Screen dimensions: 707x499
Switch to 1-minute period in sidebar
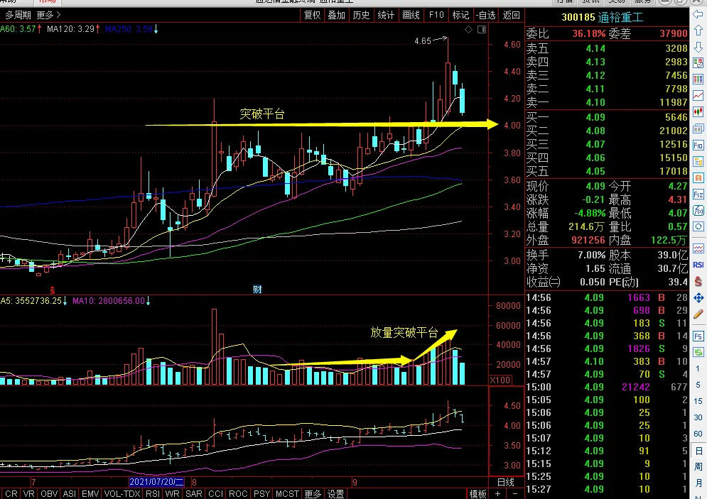(698, 368)
